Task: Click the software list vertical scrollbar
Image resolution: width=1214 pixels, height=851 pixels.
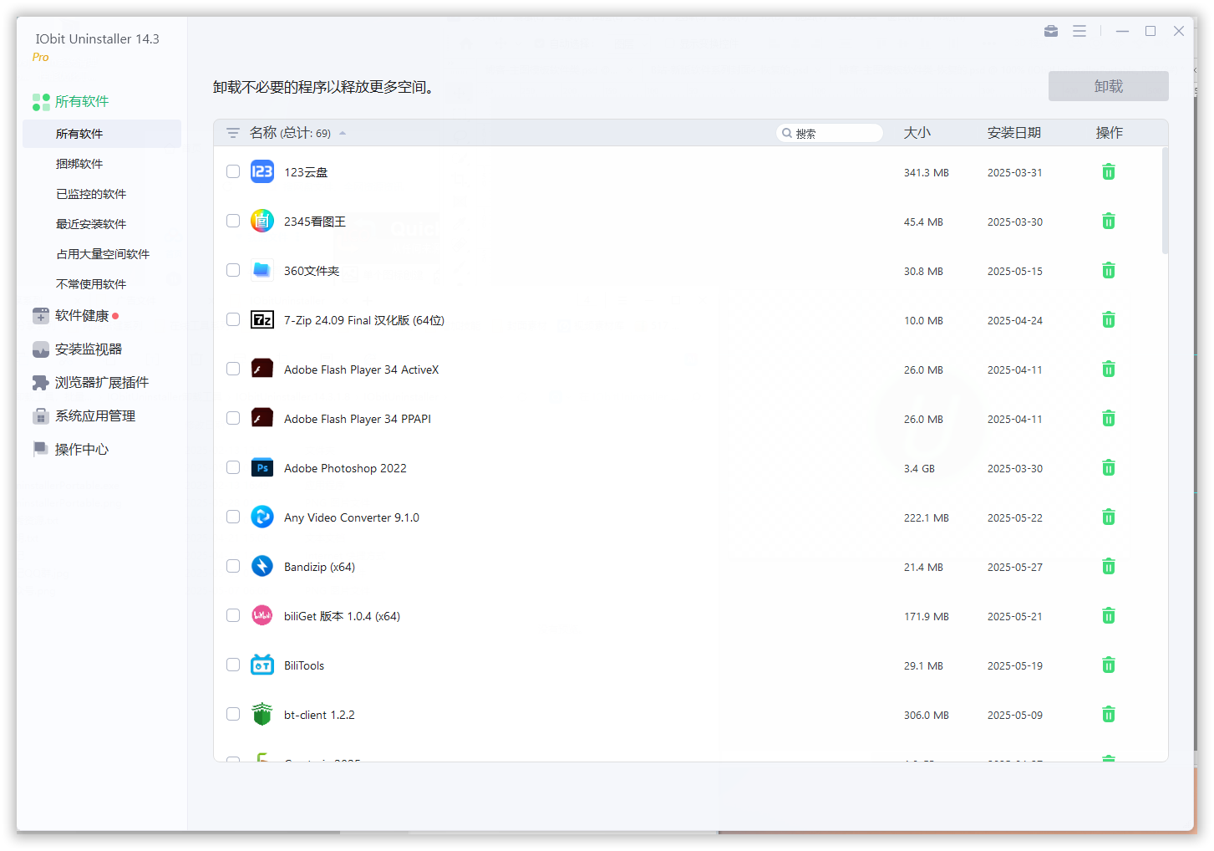Action: click(1165, 201)
